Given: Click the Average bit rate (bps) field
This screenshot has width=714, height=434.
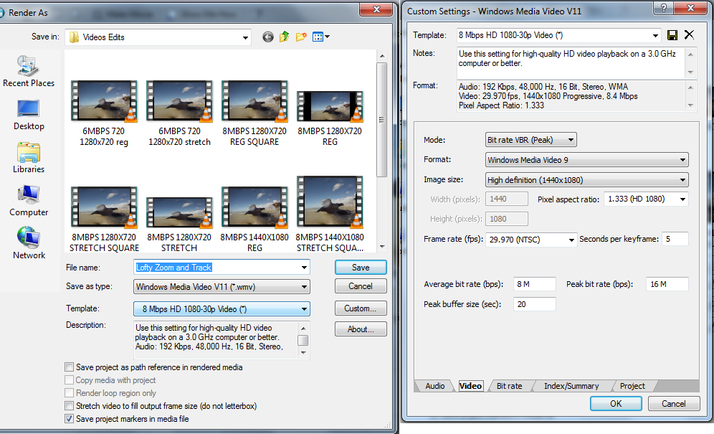Looking at the screenshot, I should coord(535,284).
